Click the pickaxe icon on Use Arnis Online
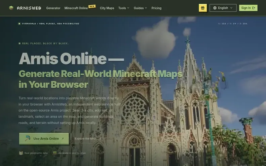266x166 pixels. pyautogui.click(x=28, y=138)
